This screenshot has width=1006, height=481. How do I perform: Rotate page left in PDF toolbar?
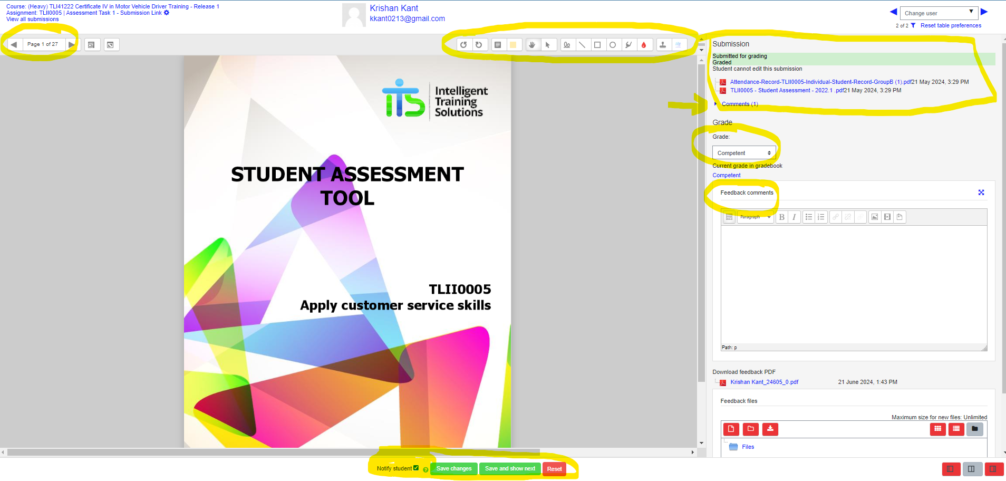point(463,45)
